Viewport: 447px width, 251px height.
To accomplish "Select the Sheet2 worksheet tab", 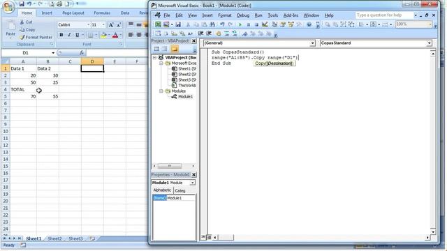I will [54, 238].
